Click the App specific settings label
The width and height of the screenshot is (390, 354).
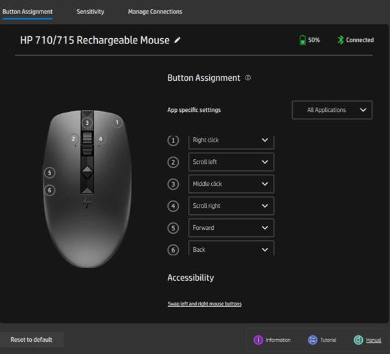(x=194, y=110)
